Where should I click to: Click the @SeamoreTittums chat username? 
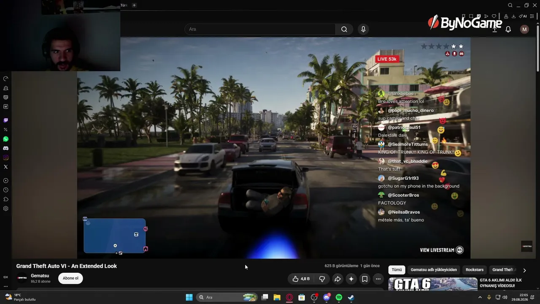408,144
